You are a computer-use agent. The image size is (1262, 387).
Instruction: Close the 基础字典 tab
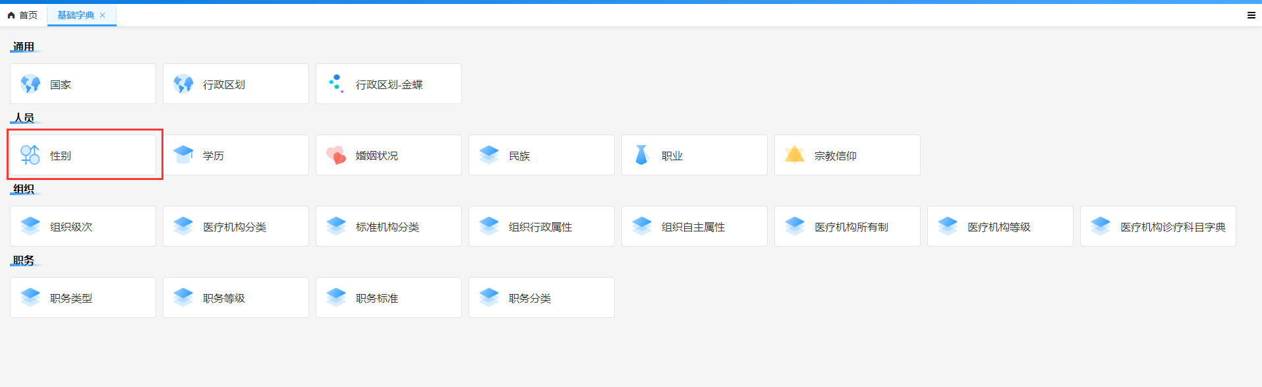103,15
